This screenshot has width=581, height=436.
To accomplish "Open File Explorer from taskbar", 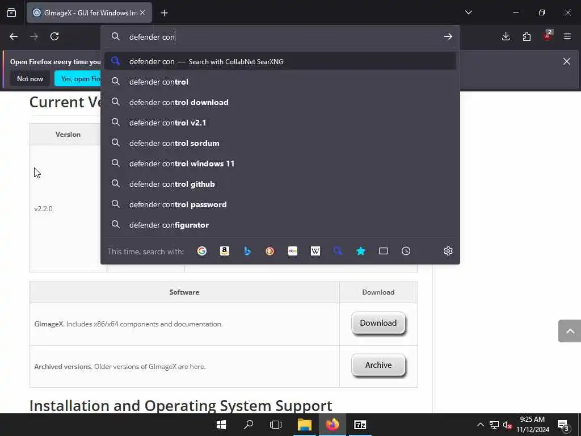I will (305, 425).
